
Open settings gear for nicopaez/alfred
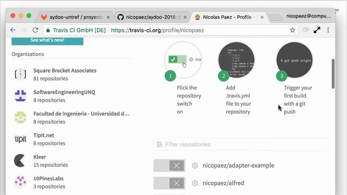(195, 183)
